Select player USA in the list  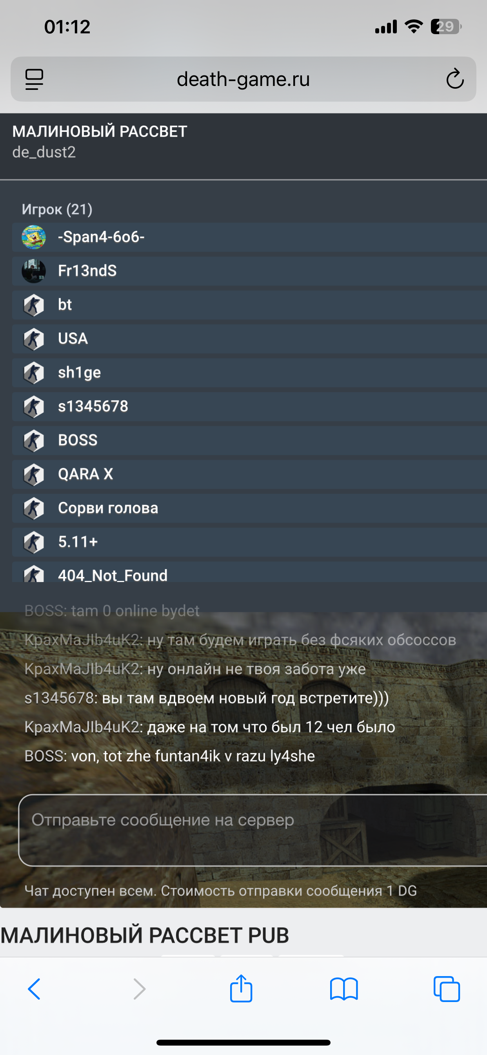tap(250, 339)
